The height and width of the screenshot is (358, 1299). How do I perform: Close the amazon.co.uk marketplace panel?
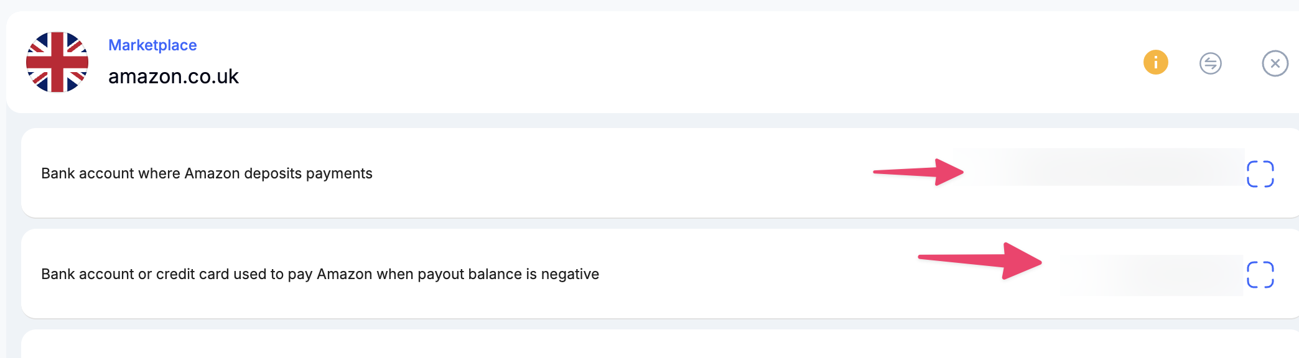click(1275, 63)
